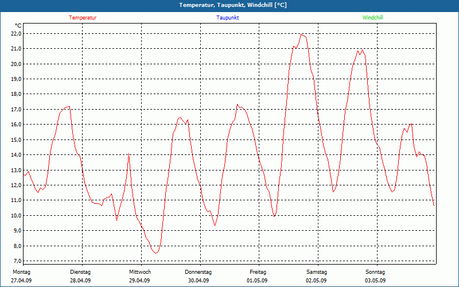Click the red Temperatur legend label
The width and height of the screenshot is (459, 287).
[x=83, y=18]
